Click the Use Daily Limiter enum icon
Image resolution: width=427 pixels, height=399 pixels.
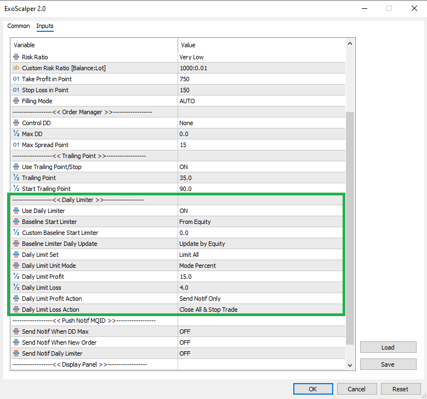(16, 211)
